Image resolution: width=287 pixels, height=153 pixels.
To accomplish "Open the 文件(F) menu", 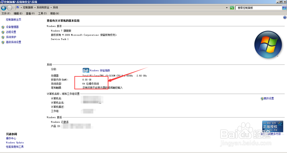I will pos(6,13).
